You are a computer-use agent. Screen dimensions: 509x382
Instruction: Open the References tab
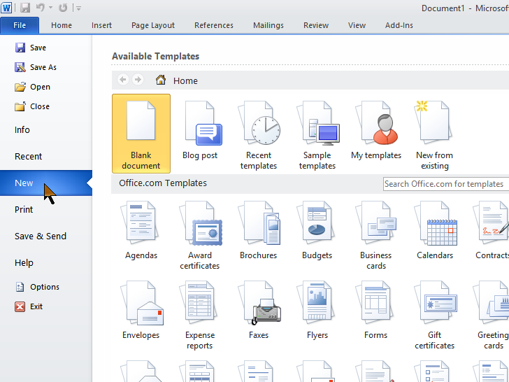(x=214, y=25)
